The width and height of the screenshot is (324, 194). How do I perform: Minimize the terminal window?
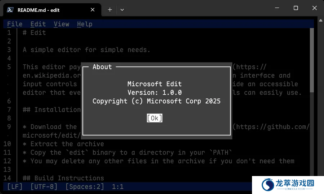(x=277, y=8)
